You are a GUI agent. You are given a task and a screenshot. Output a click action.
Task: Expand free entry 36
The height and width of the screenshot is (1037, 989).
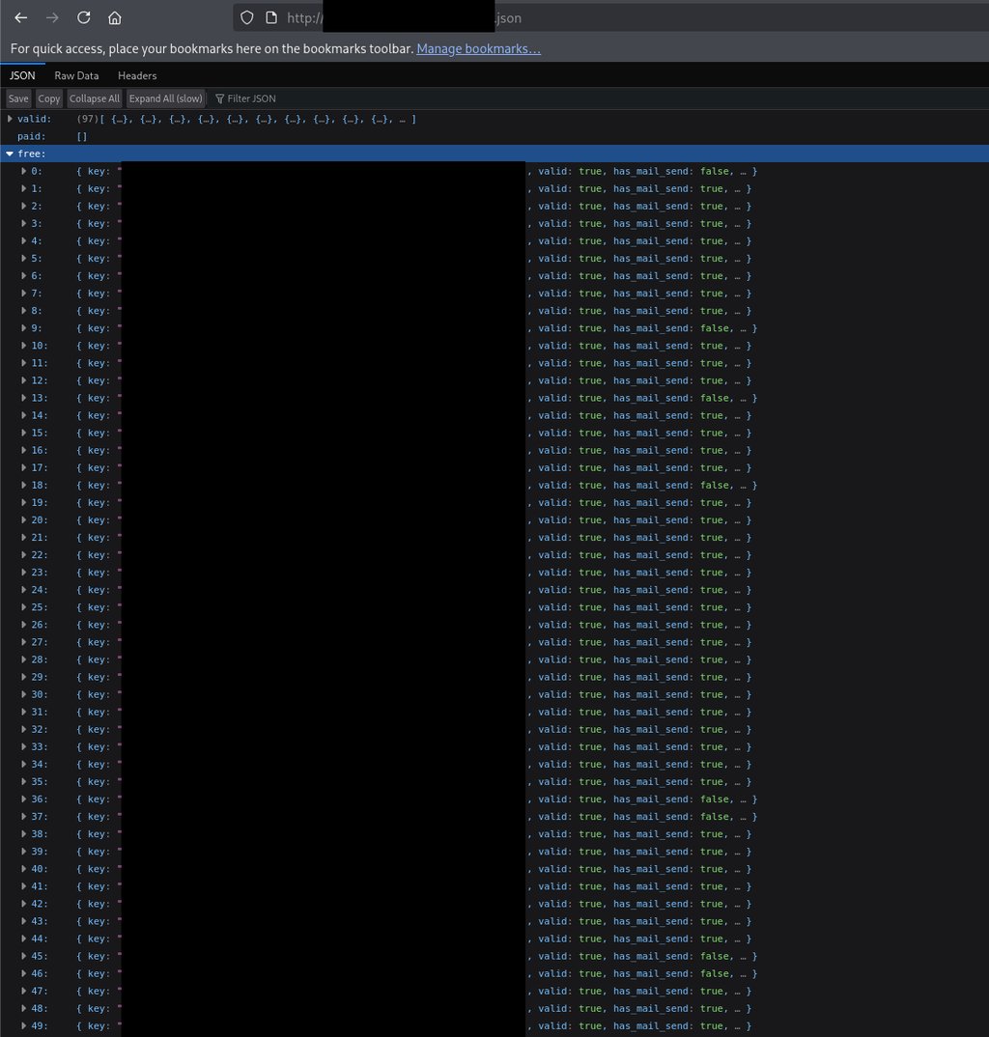pyautogui.click(x=24, y=799)
